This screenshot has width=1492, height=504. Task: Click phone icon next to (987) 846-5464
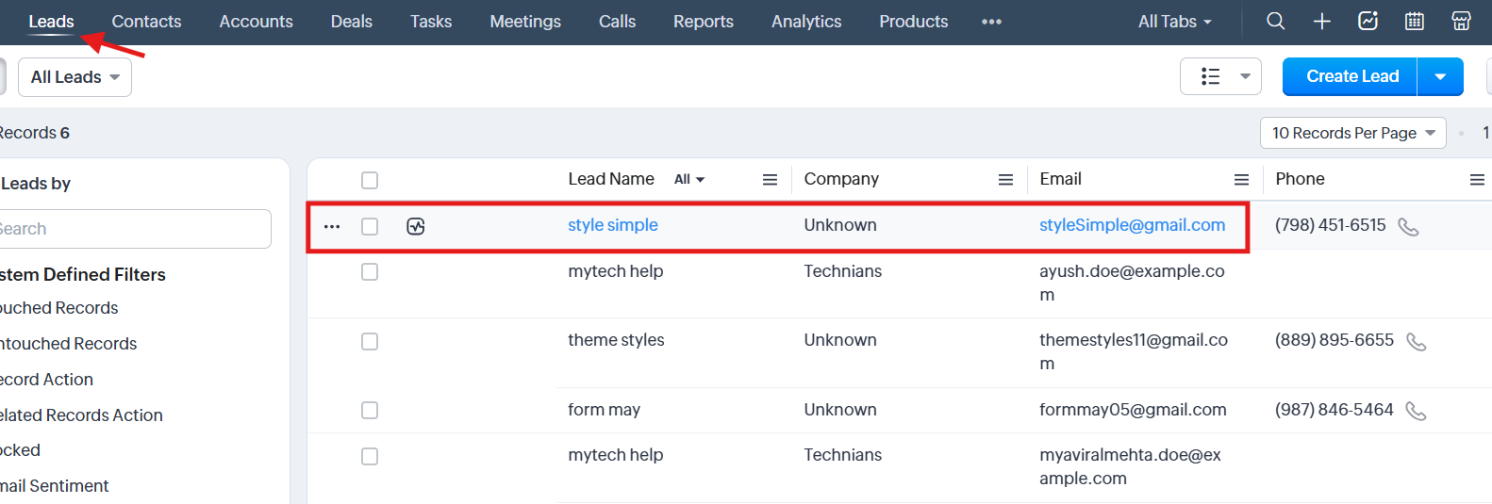pyautogui.click(x=1416, y=411)
